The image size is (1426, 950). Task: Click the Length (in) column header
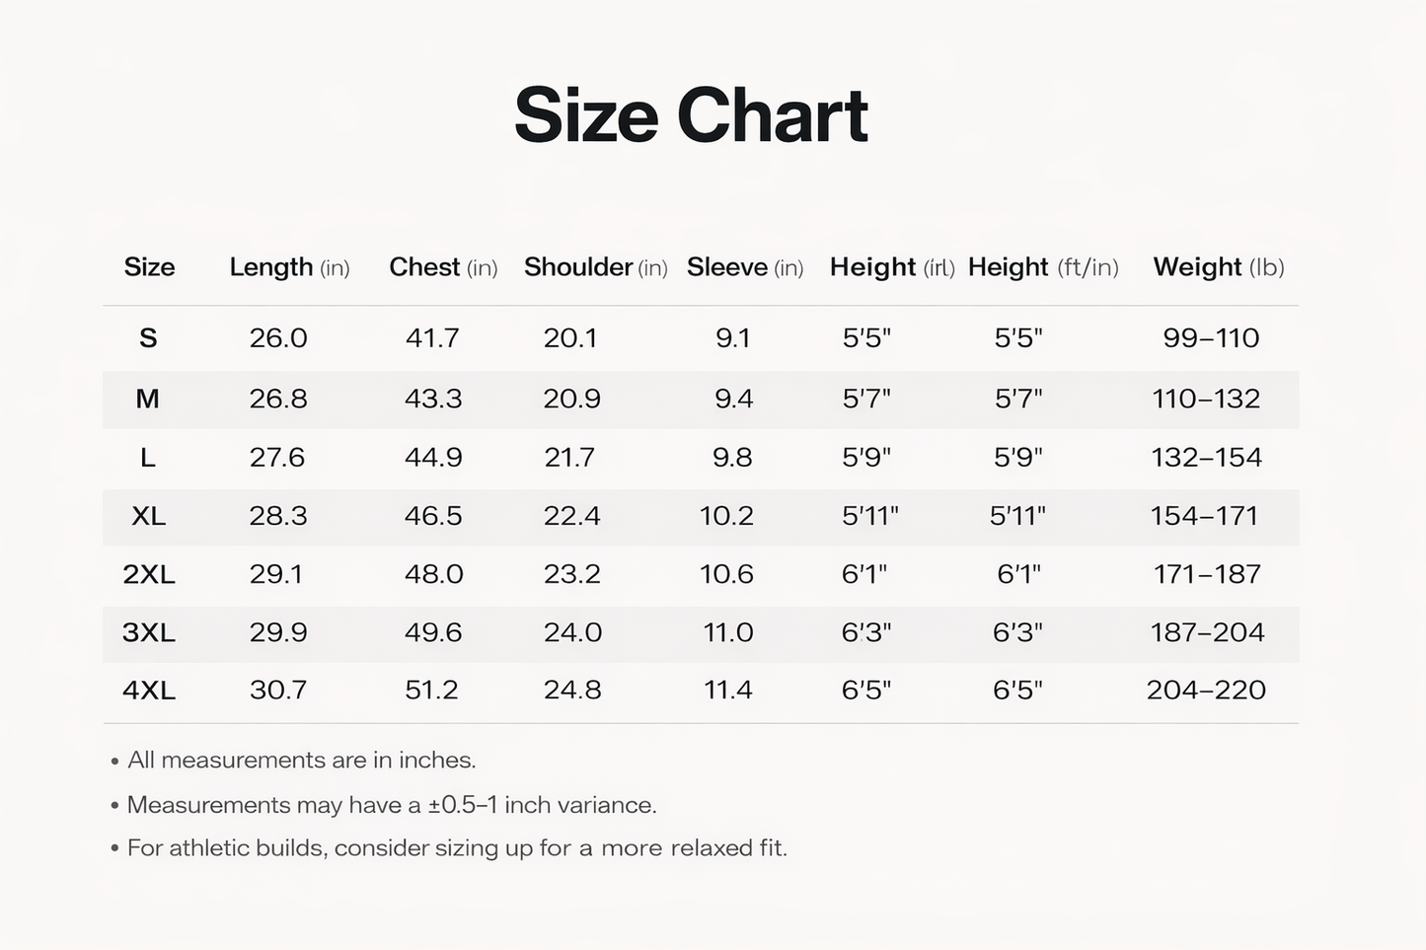pos(289,267)
